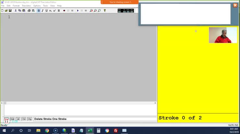
Task: Toggle Bold formatting button
Action: [x=39, y=11]
